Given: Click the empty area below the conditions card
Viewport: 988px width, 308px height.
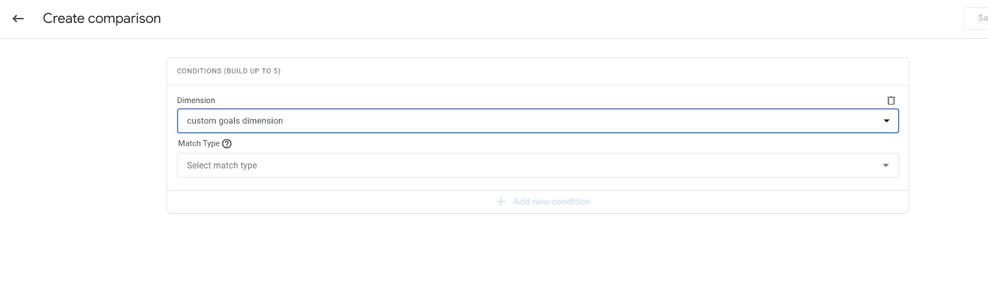Looking at the screenshot, I should pos(537,259).
